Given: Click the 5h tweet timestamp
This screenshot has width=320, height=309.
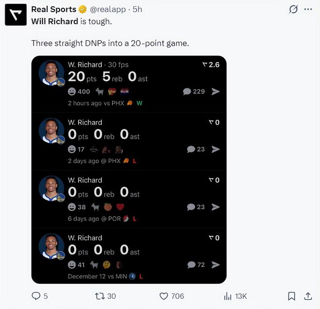Looking at the screenshot, I should [138, 9].
